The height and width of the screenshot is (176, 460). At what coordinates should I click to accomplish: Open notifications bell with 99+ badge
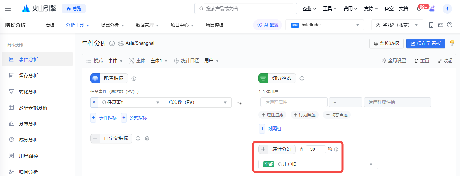click(x=419, y=8)
